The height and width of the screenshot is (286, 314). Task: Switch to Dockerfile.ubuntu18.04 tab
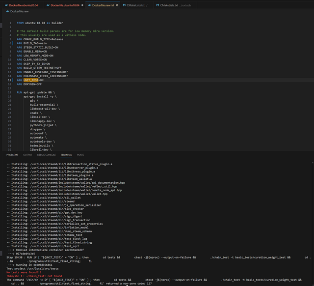point(65,5)
